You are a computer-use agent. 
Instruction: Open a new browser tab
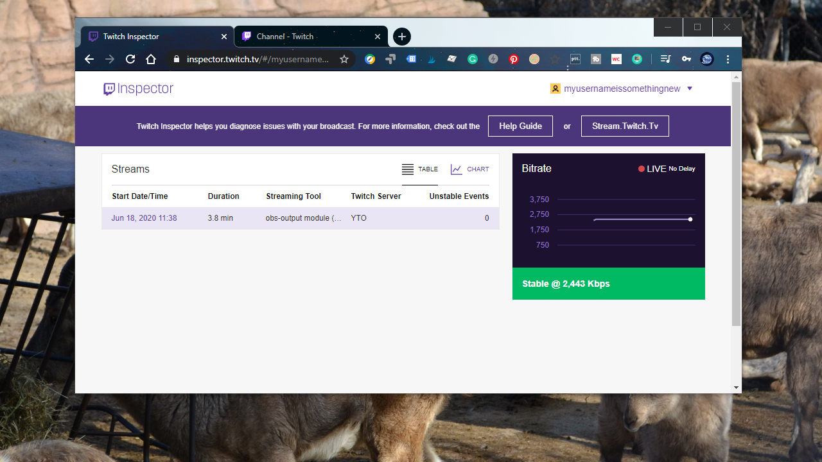coord(402,37)
